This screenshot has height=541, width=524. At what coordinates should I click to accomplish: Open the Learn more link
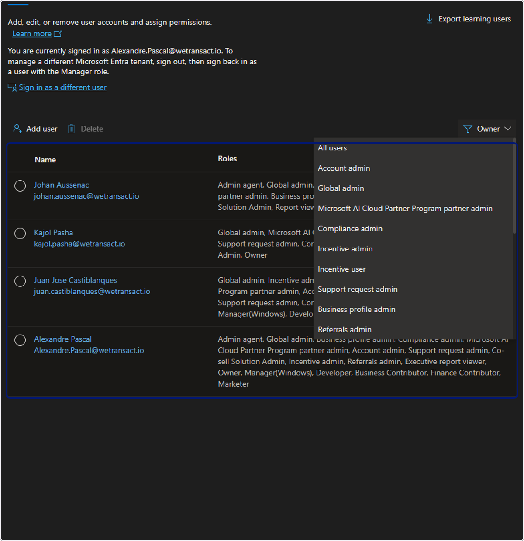[x=32, y=34]
